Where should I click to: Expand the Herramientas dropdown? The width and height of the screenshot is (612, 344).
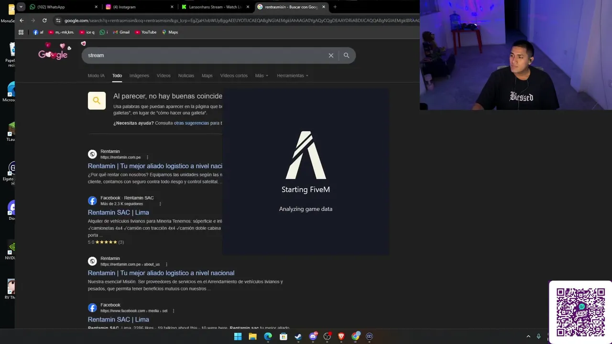(292, 75)
